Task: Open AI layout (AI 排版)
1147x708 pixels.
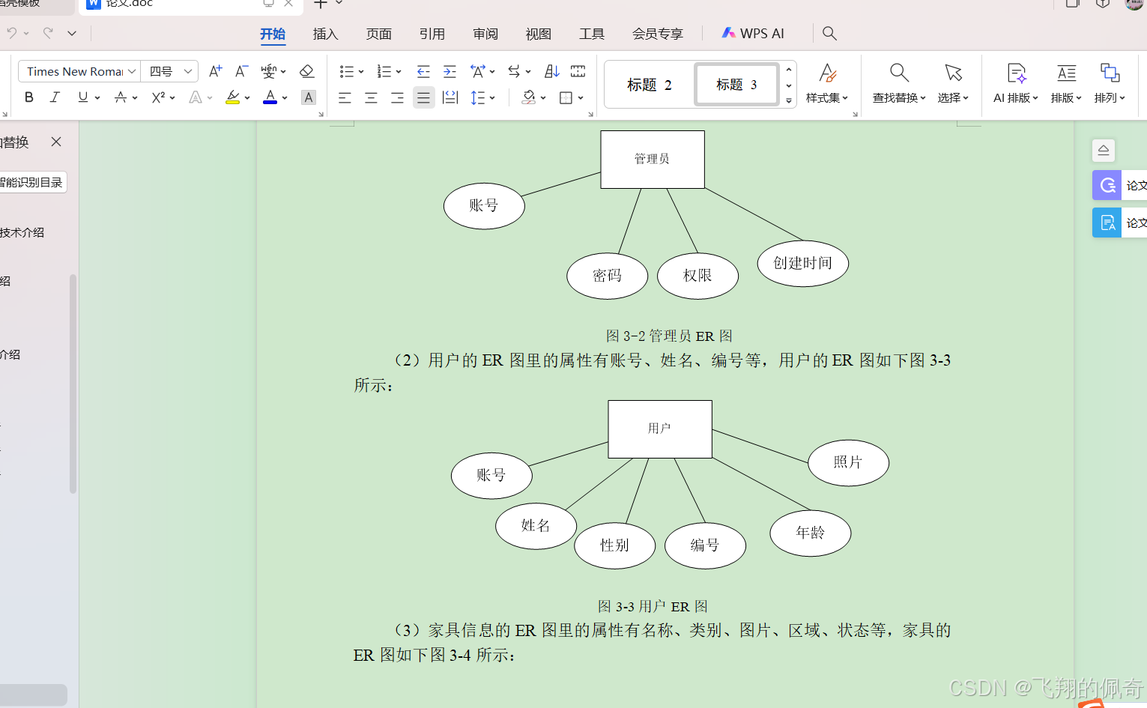Action: pyautogui.click(x=1016, y=83)
